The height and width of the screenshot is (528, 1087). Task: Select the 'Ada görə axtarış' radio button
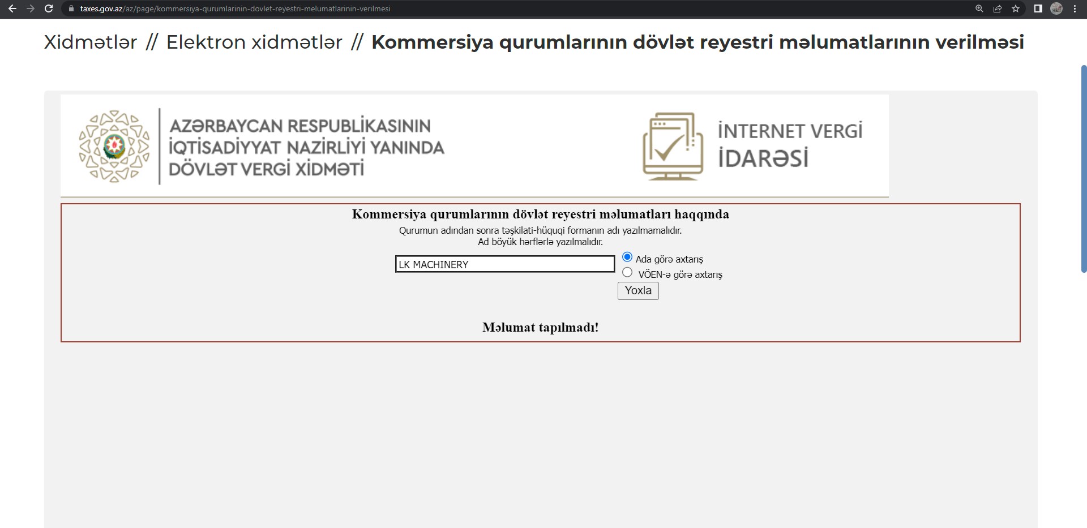627,257
